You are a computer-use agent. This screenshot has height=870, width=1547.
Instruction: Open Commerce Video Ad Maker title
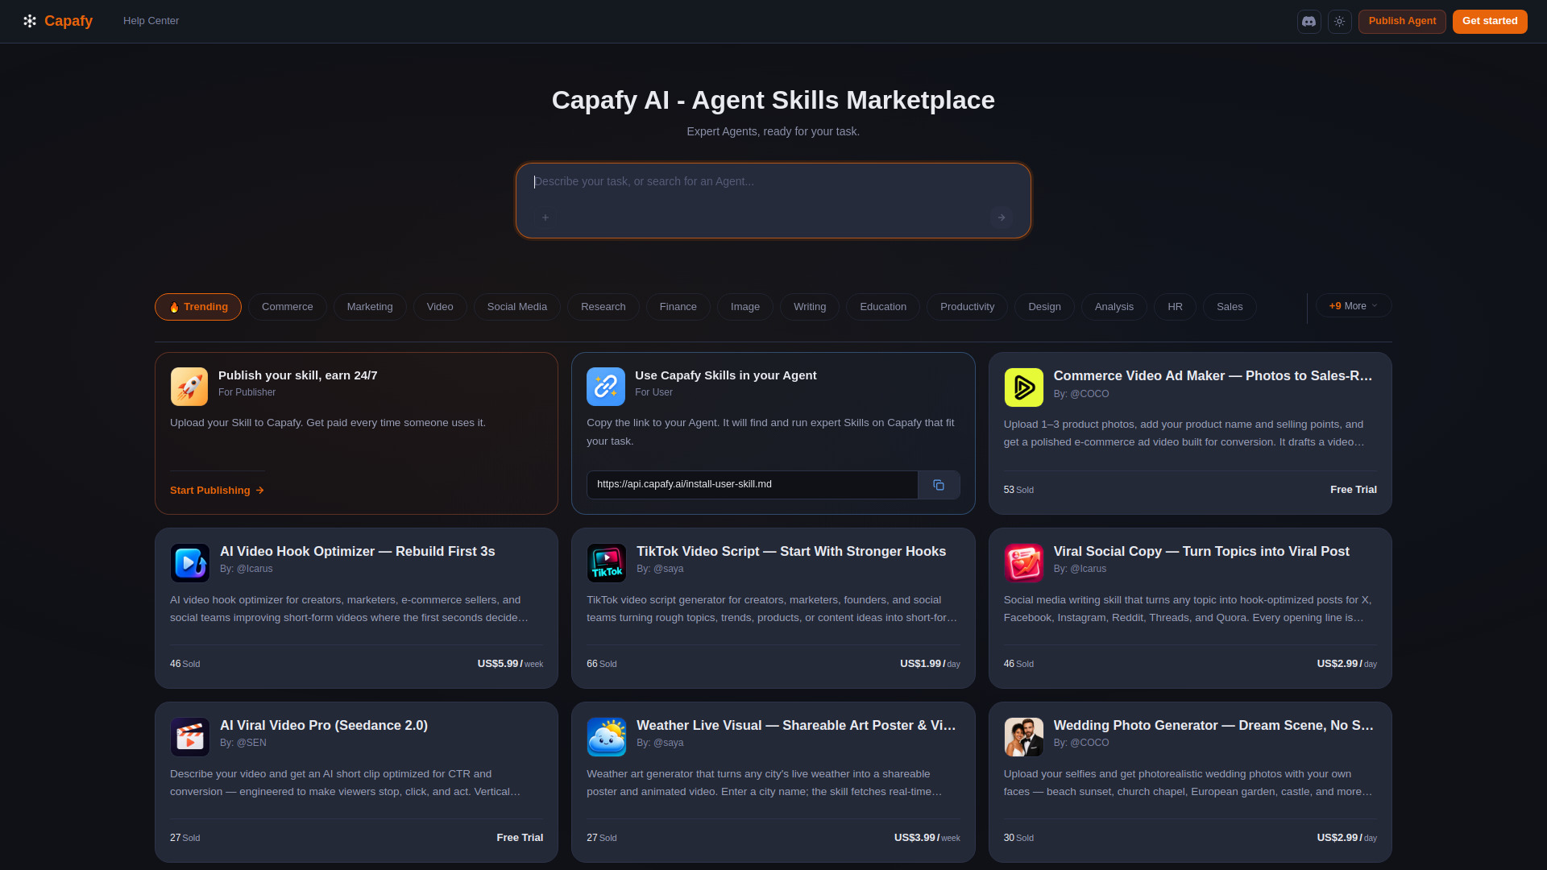pos(1213,376)
